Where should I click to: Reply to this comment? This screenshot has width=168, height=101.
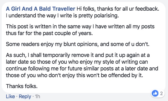[25, 97]
